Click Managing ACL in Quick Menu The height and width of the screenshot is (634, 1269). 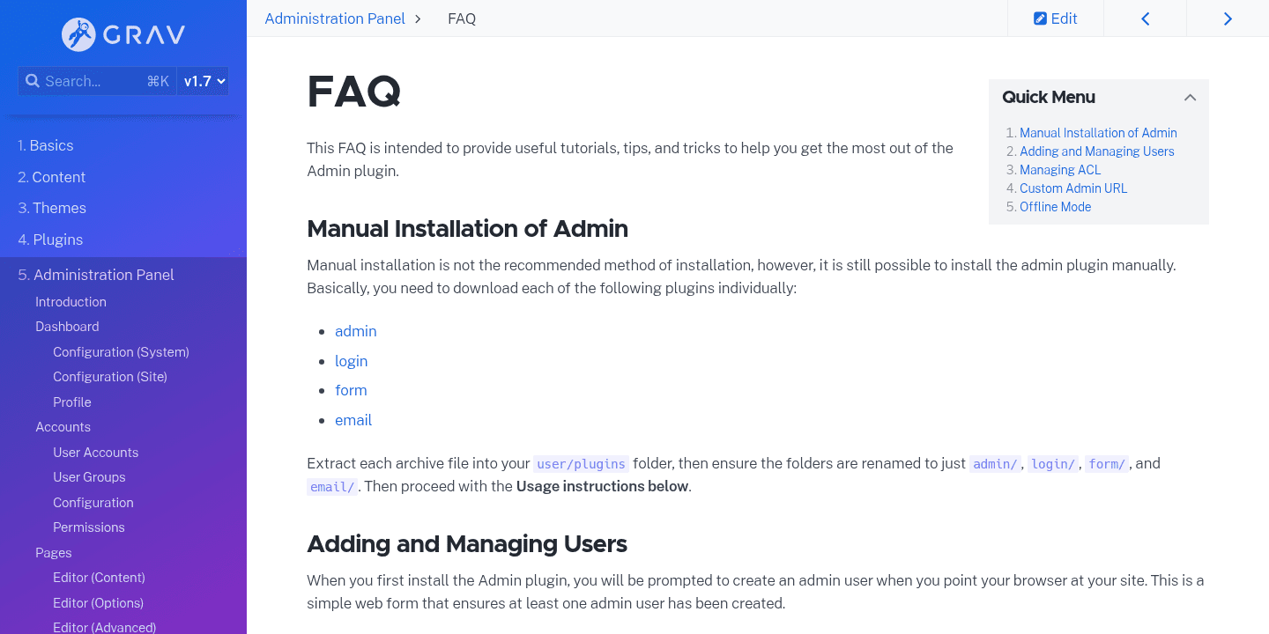[x=1060, y=169]
